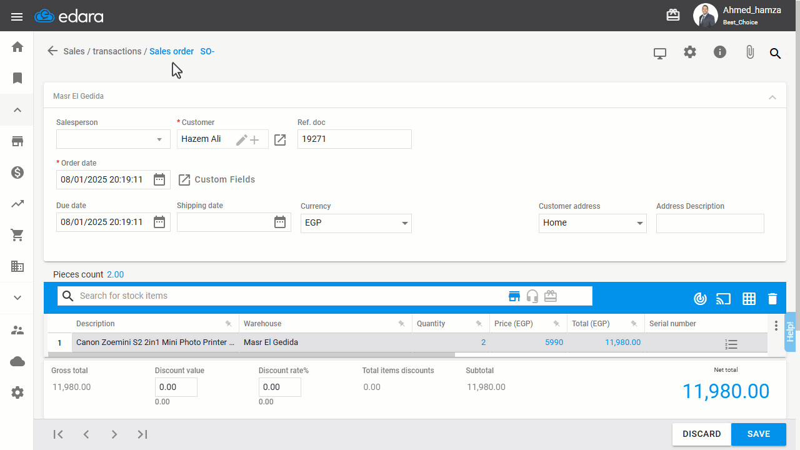Viewport: 800px width, 450px height.
Task: Open Order date calendar picker
Action: tap(159, 179)
